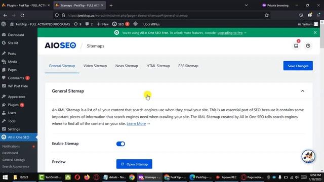The width and height of the screenshot is (324, 182).
Task: Open PeskTop site name in admin bar
Action: tap(40, 24)
